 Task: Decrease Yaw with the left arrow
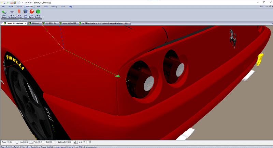click(x=30, y=142)
